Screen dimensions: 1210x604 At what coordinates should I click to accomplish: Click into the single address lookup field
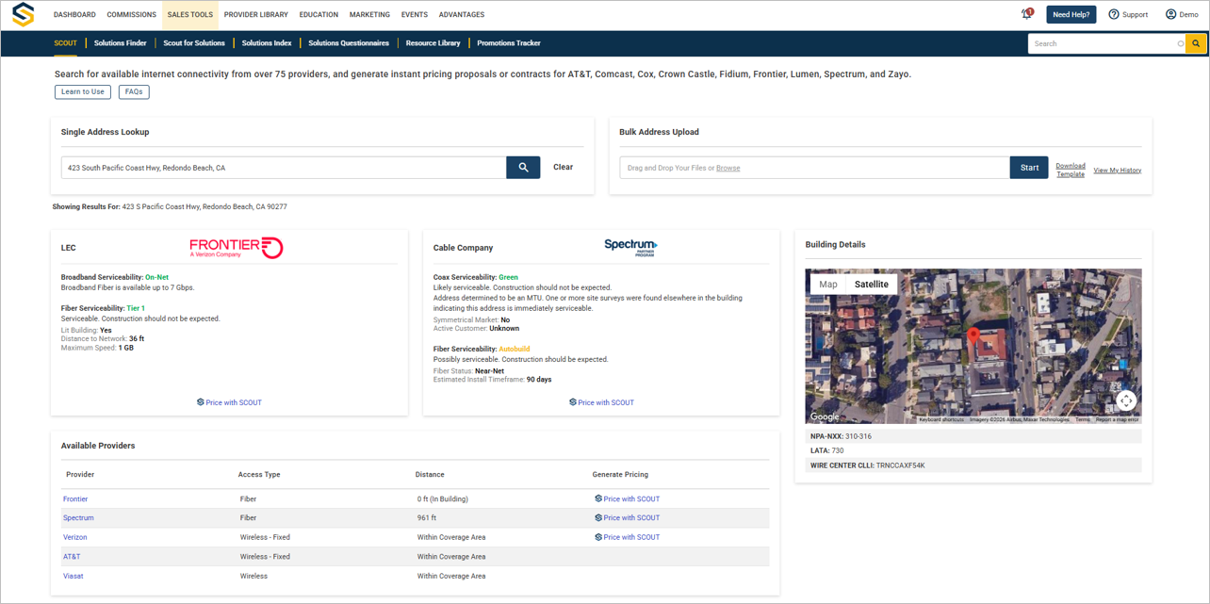[x=284, y=167]
